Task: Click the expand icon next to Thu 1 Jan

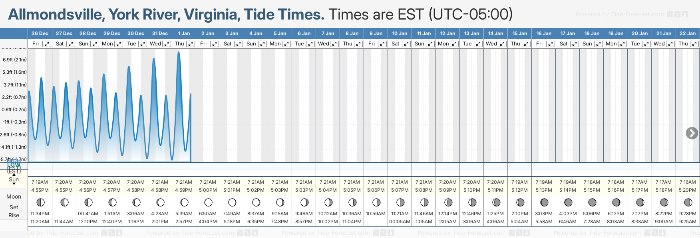Action: click(191, 44)
